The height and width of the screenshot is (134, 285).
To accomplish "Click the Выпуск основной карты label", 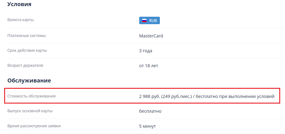I will 30,111.
